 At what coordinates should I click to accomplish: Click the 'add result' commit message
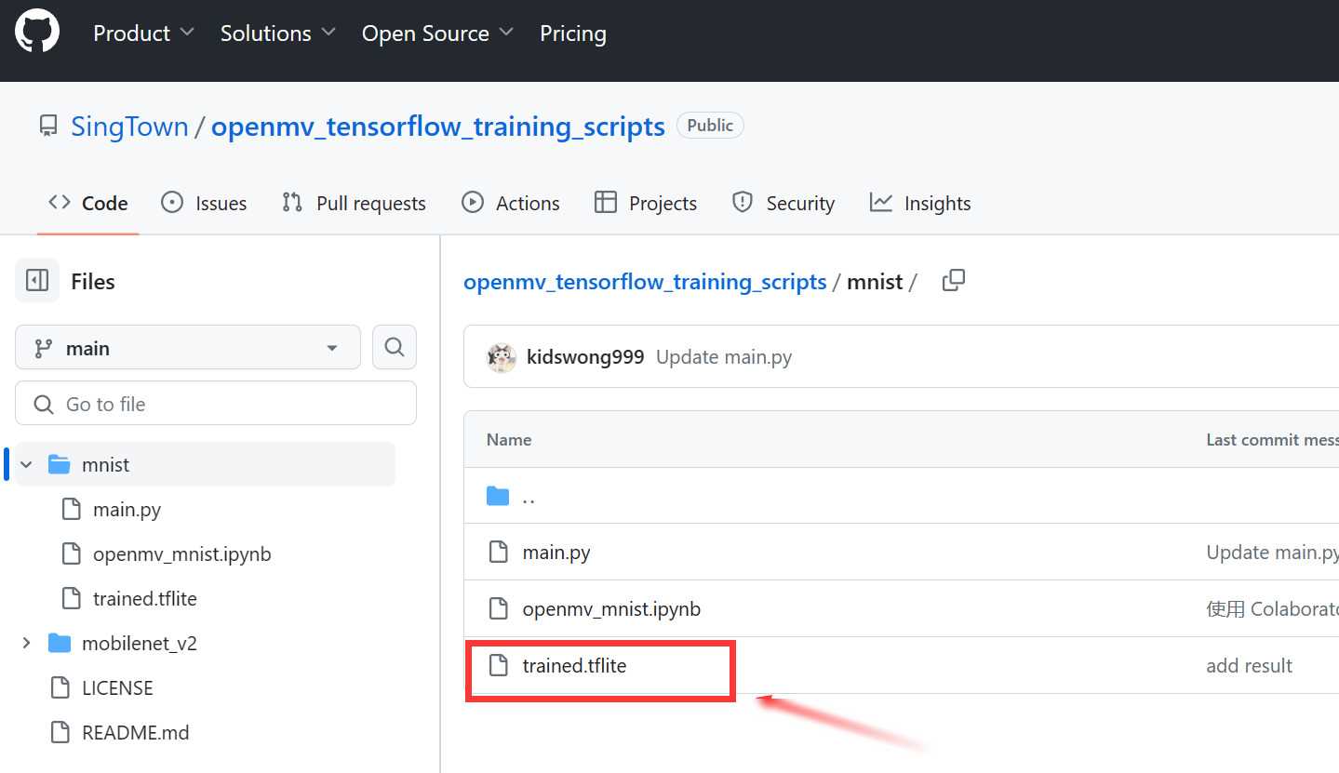point(1250,666)
